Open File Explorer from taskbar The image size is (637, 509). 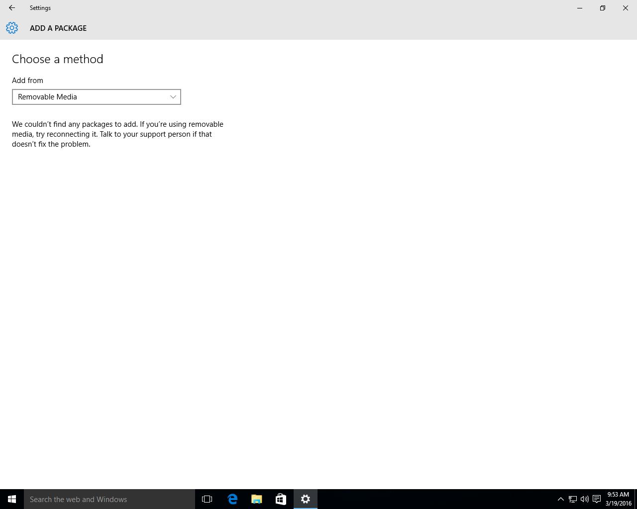[257, 499]
